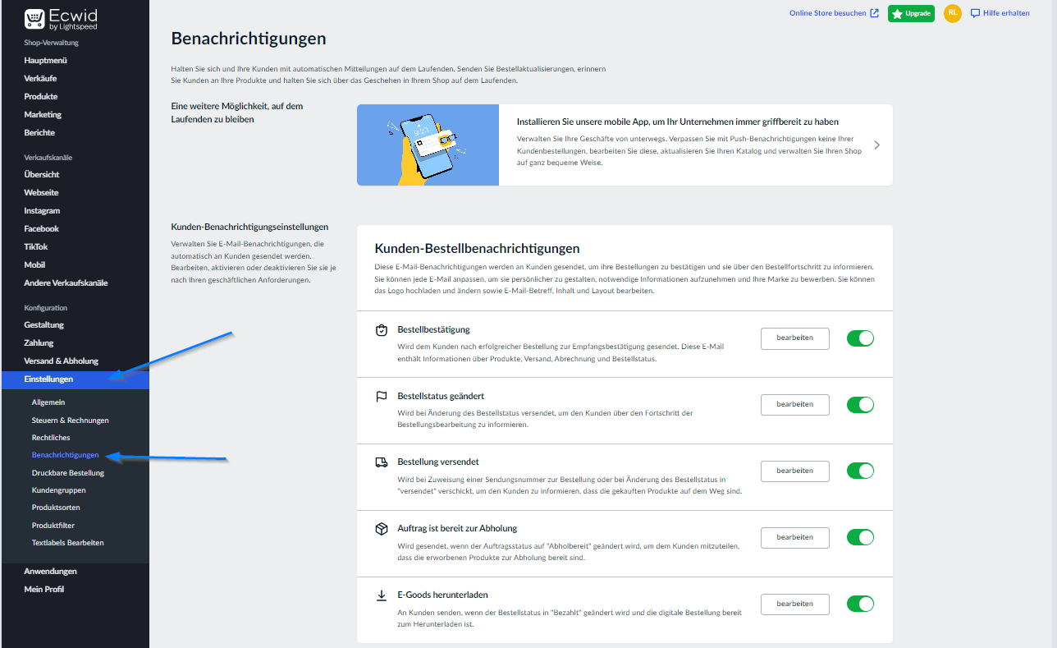Open Produkte sidebar item
Screen dimensions: 1057x648
point(41,97)
